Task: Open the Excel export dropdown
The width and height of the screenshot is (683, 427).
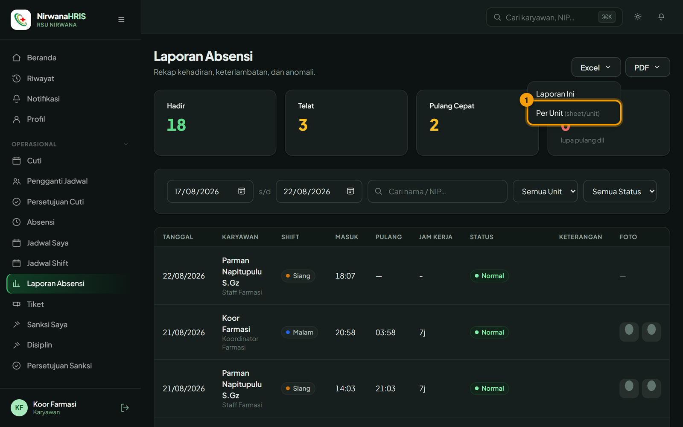Action: coord(596,67)
